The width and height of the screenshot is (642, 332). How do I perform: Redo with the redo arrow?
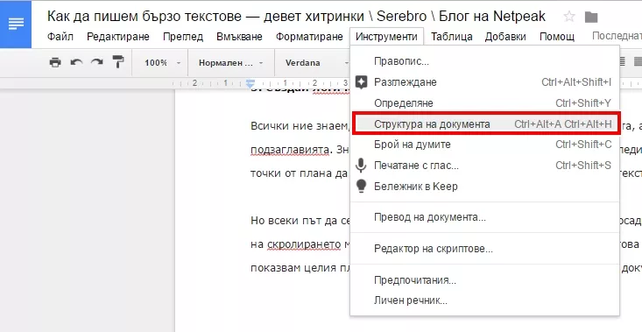click(97, 62)
